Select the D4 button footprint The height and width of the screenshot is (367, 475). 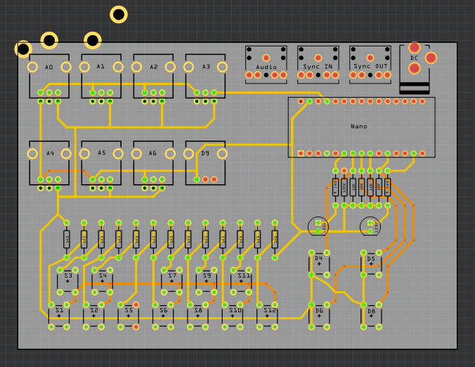(319, 262)
